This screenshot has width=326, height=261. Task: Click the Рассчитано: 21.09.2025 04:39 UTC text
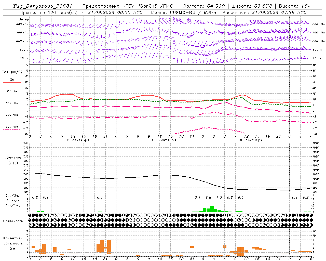point(264,12)
